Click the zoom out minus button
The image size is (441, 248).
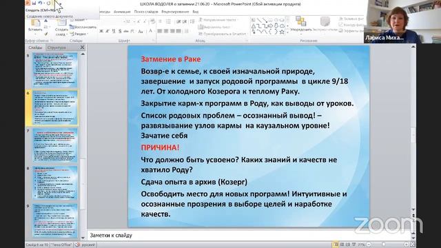click(x=369, y=245)
